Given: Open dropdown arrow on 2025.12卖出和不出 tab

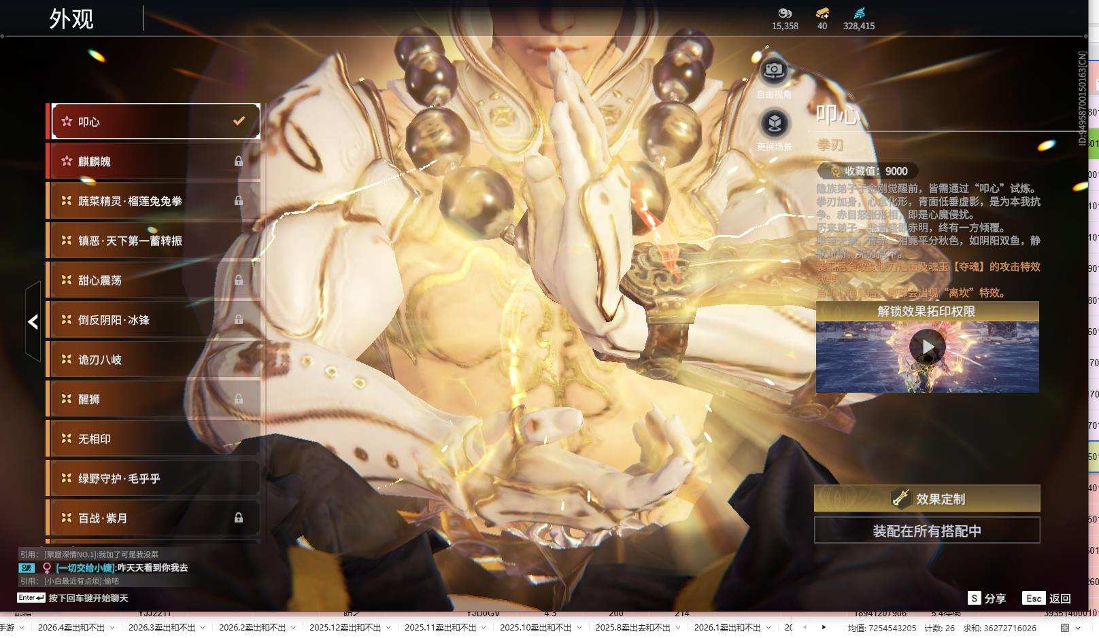Looking at the screenshot, I should tap(389, 628).
